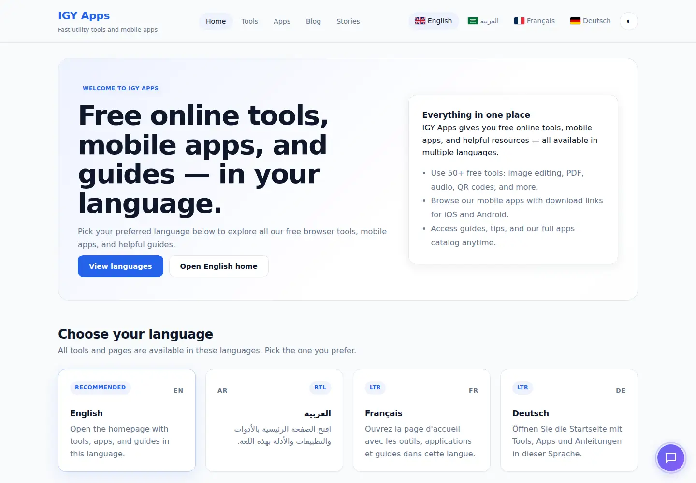Switch to Deutsch in the header
The image size is (696, 483).
click(x=590, y=21)
